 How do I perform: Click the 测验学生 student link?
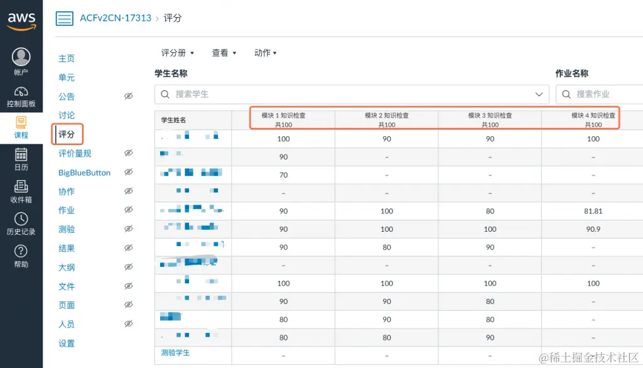click(x=176, y=352)
